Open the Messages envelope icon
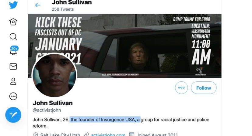This screenshot has height=136, width=252. coord(13,66)
